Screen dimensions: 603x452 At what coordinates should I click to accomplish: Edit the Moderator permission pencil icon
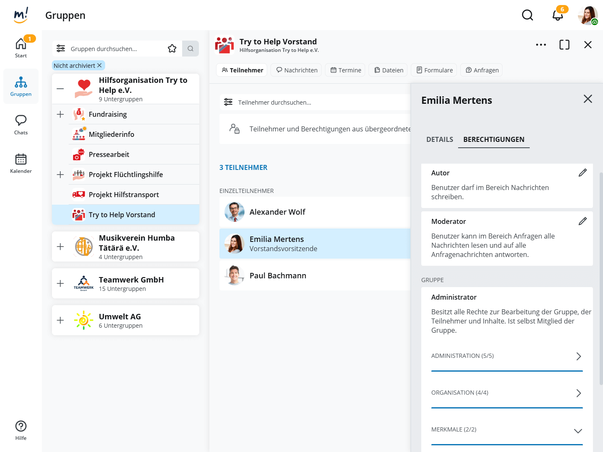pos(582,221)
